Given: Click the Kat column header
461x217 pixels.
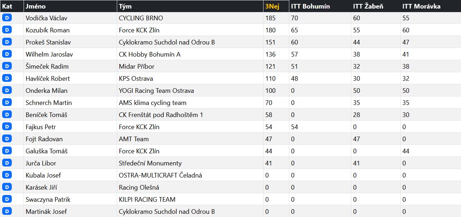Looking at the screenshot, I should coord(7,6).
